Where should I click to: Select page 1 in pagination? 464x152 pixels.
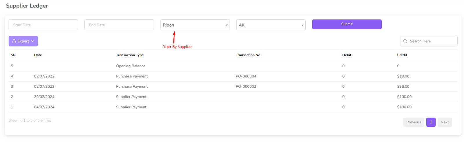[x=431, y=122]
